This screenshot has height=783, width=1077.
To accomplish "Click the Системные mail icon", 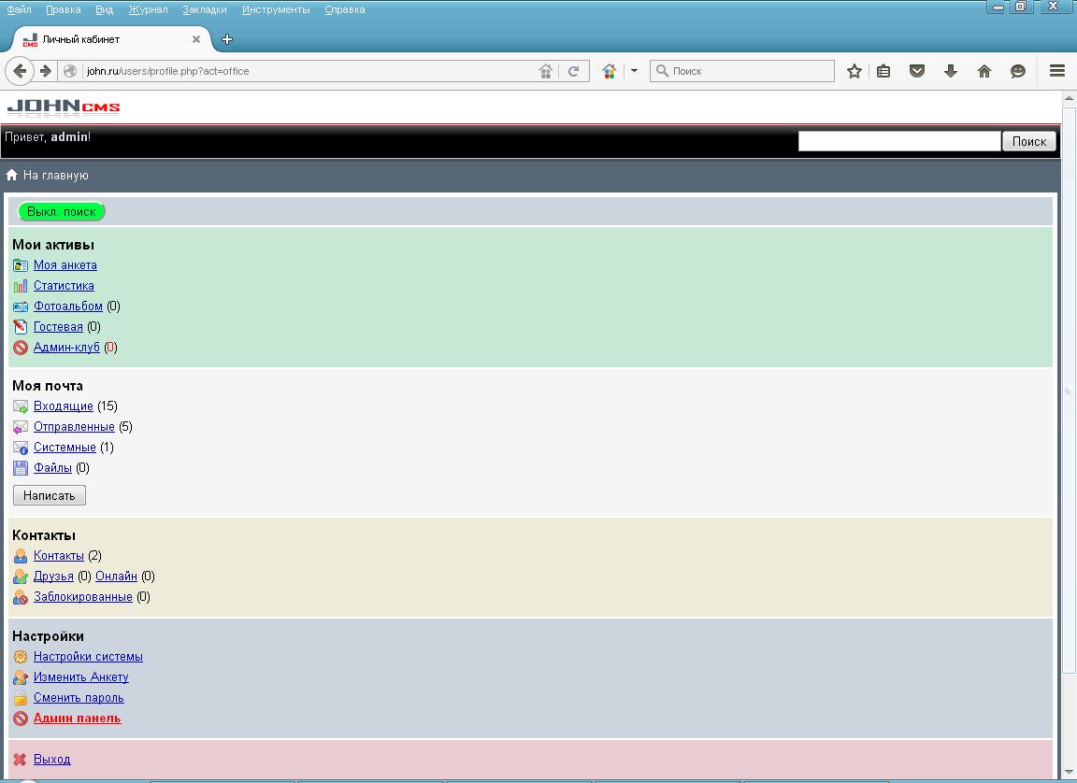I will 21,448.
